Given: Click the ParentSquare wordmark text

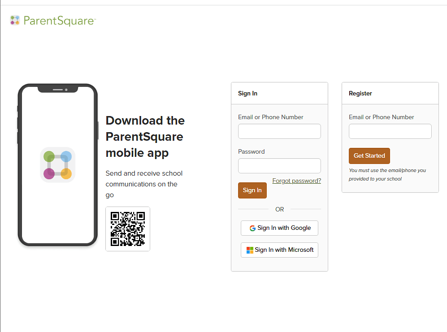Looking at the screenshot, I should pyautogui.click(x=59, y=21).
